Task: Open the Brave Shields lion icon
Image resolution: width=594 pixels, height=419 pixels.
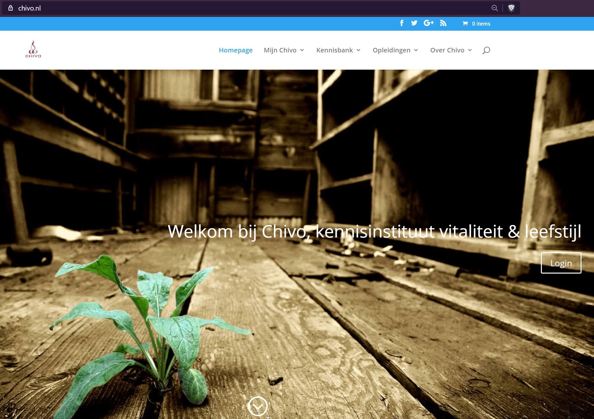Action: (x=511, y=8)
